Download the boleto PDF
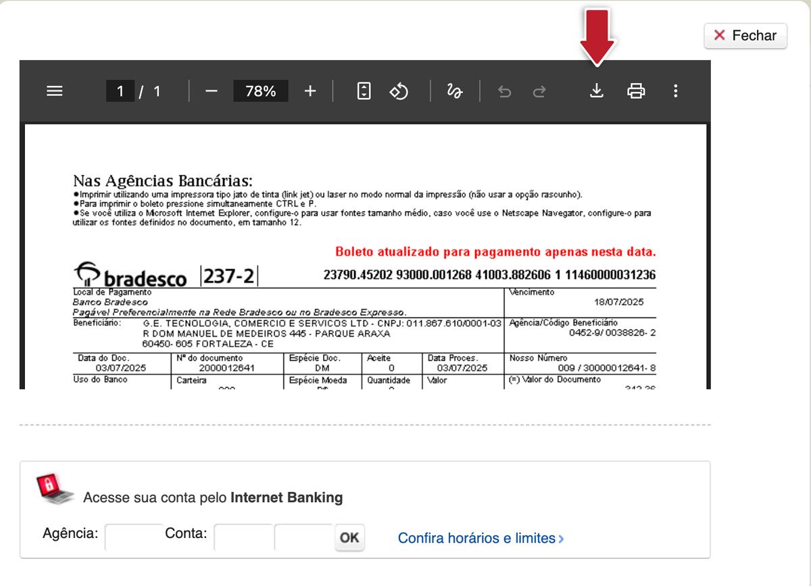This screenshot has width=811, height=586. 596,91
